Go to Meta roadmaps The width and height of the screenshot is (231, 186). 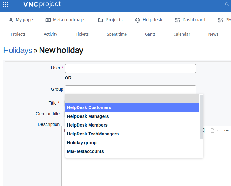(x=65, y=20)
